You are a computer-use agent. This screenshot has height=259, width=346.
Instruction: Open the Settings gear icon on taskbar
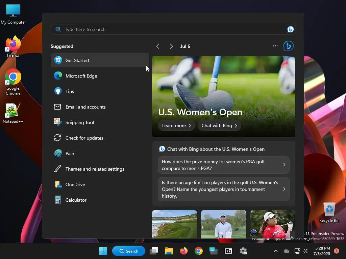point(243,251)
